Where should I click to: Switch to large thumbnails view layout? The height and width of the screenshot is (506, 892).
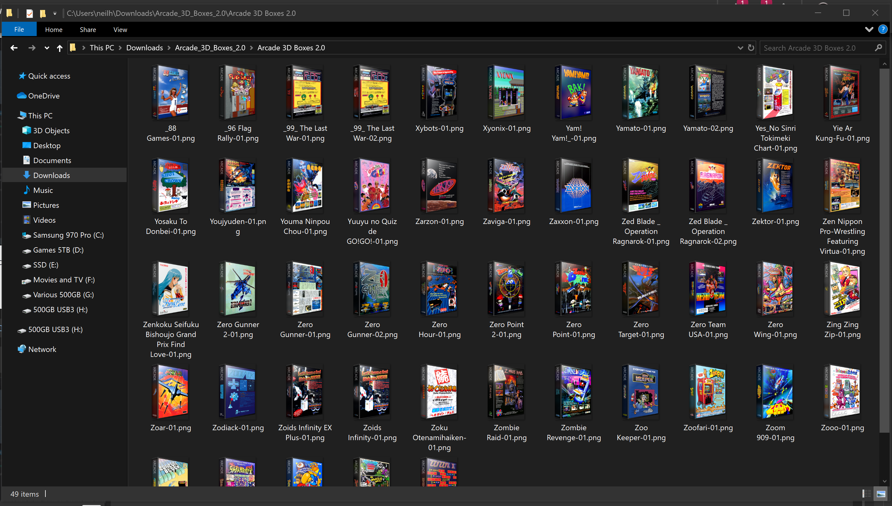point(881,494)
